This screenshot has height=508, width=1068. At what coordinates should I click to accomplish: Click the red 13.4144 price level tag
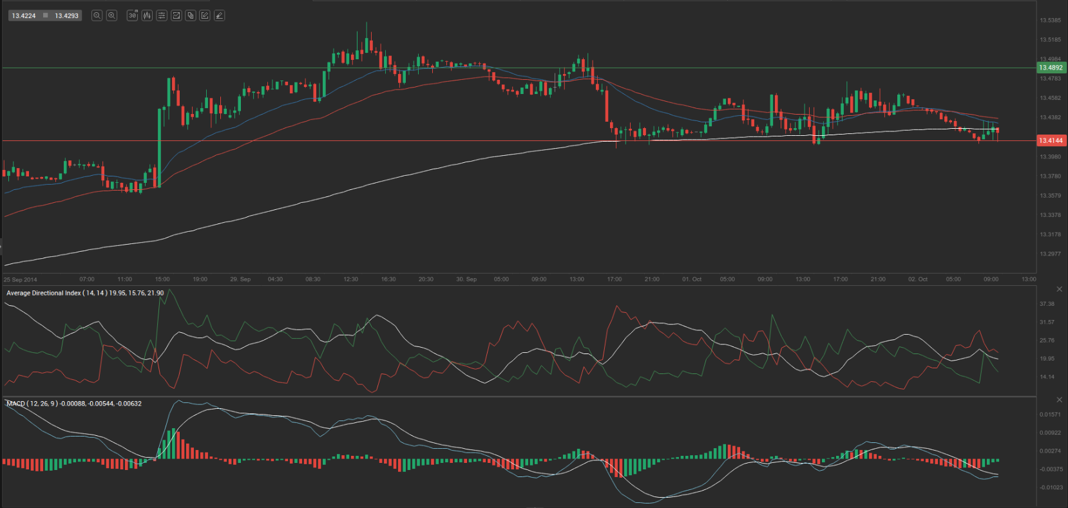click(x=1051, y=140)
